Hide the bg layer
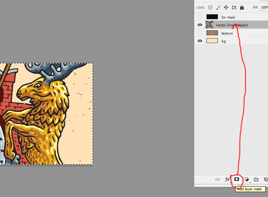 (x=200, y=41)
